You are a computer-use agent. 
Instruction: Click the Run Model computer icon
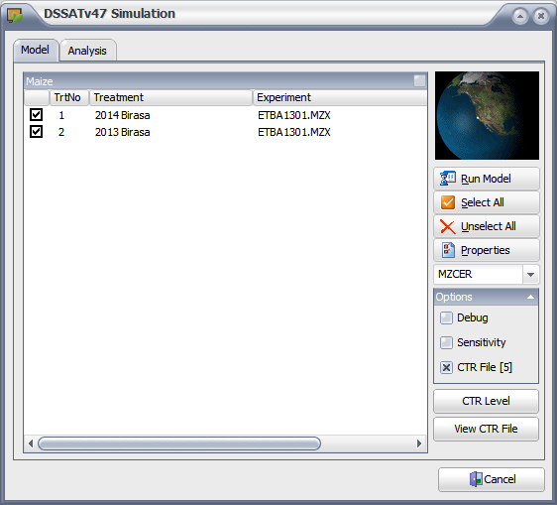click(448, 179)
